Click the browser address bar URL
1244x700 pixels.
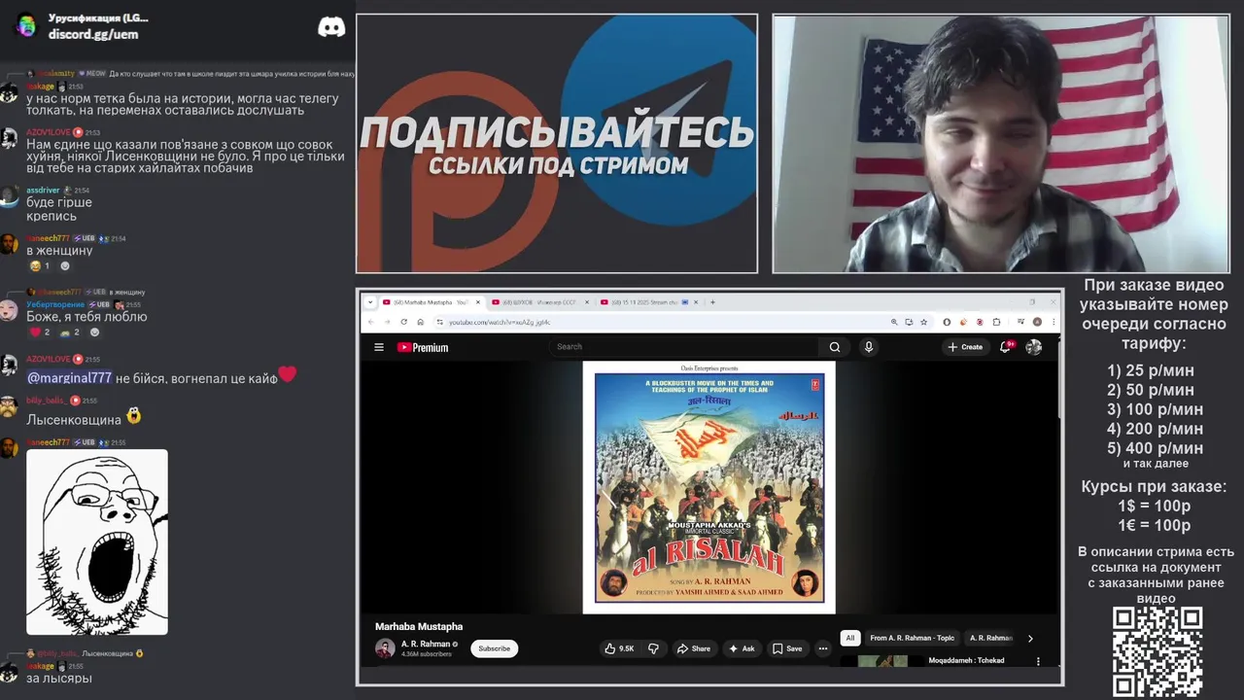click(500, 322)
